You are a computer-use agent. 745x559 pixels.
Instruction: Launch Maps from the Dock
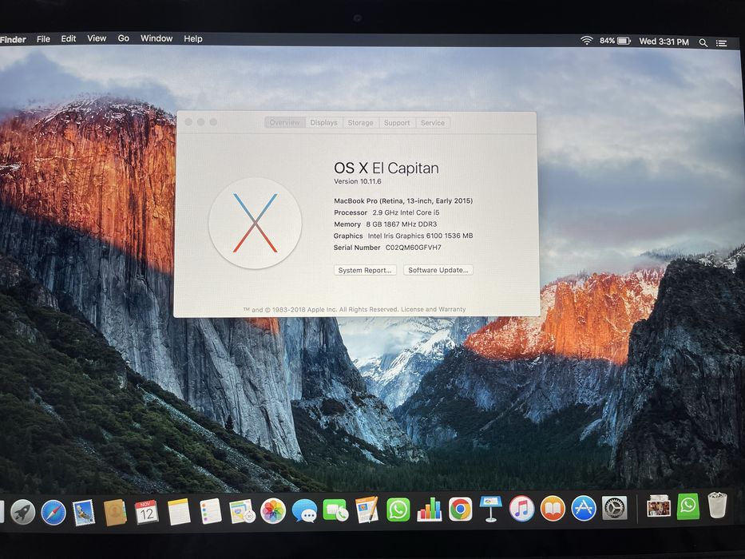(x=242, y=511)
